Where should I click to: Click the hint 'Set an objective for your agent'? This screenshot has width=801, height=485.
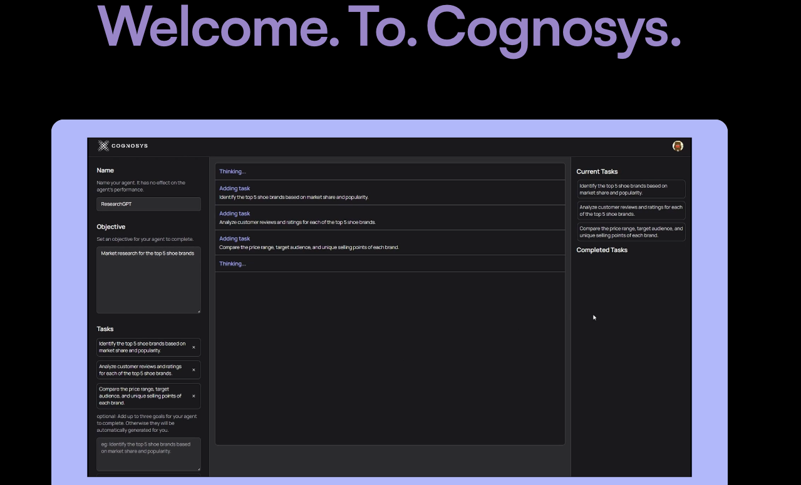pos(145,239)
